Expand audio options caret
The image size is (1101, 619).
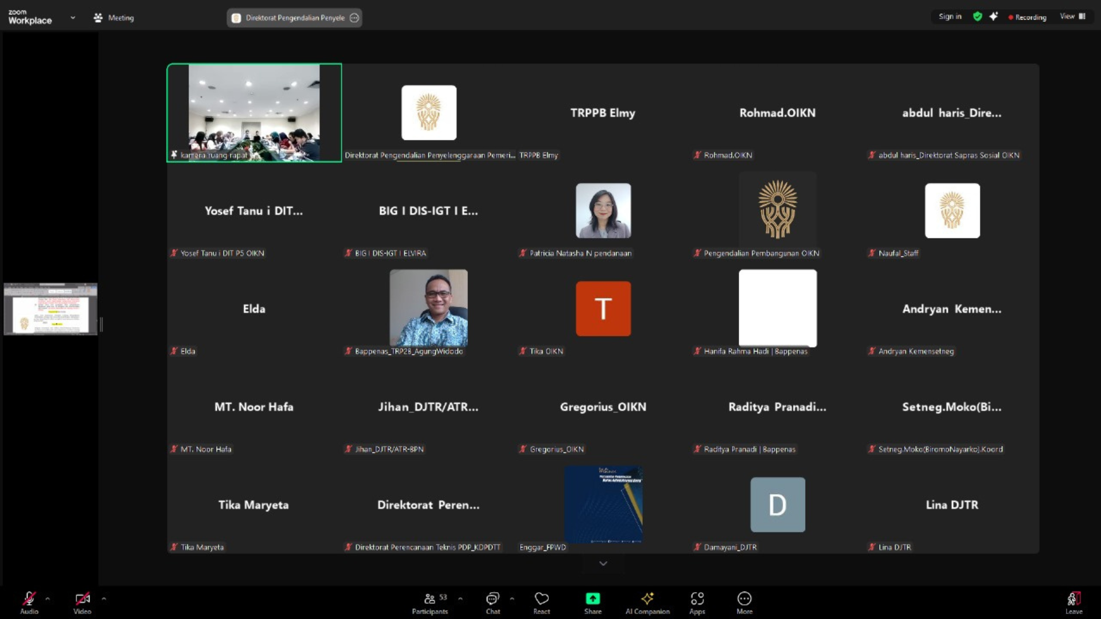48,599
